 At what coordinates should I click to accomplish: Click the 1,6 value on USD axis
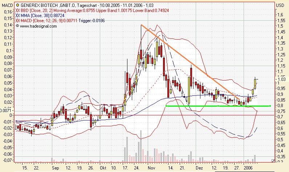(280, 15)
